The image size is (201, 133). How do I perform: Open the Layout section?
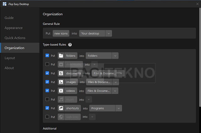(10, 58)
